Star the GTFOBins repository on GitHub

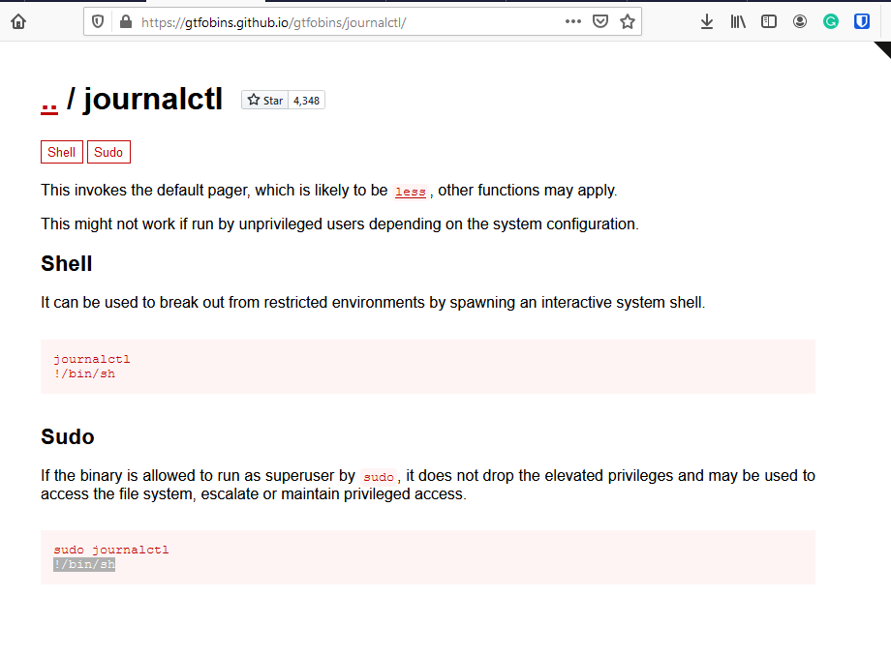(264, 101)
